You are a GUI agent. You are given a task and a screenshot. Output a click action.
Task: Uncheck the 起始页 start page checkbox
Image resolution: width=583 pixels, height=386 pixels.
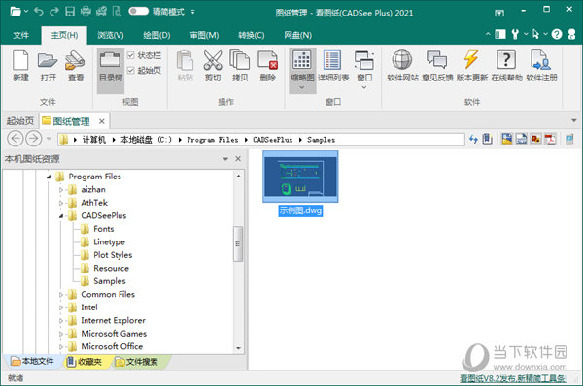(x=131, y=70)
